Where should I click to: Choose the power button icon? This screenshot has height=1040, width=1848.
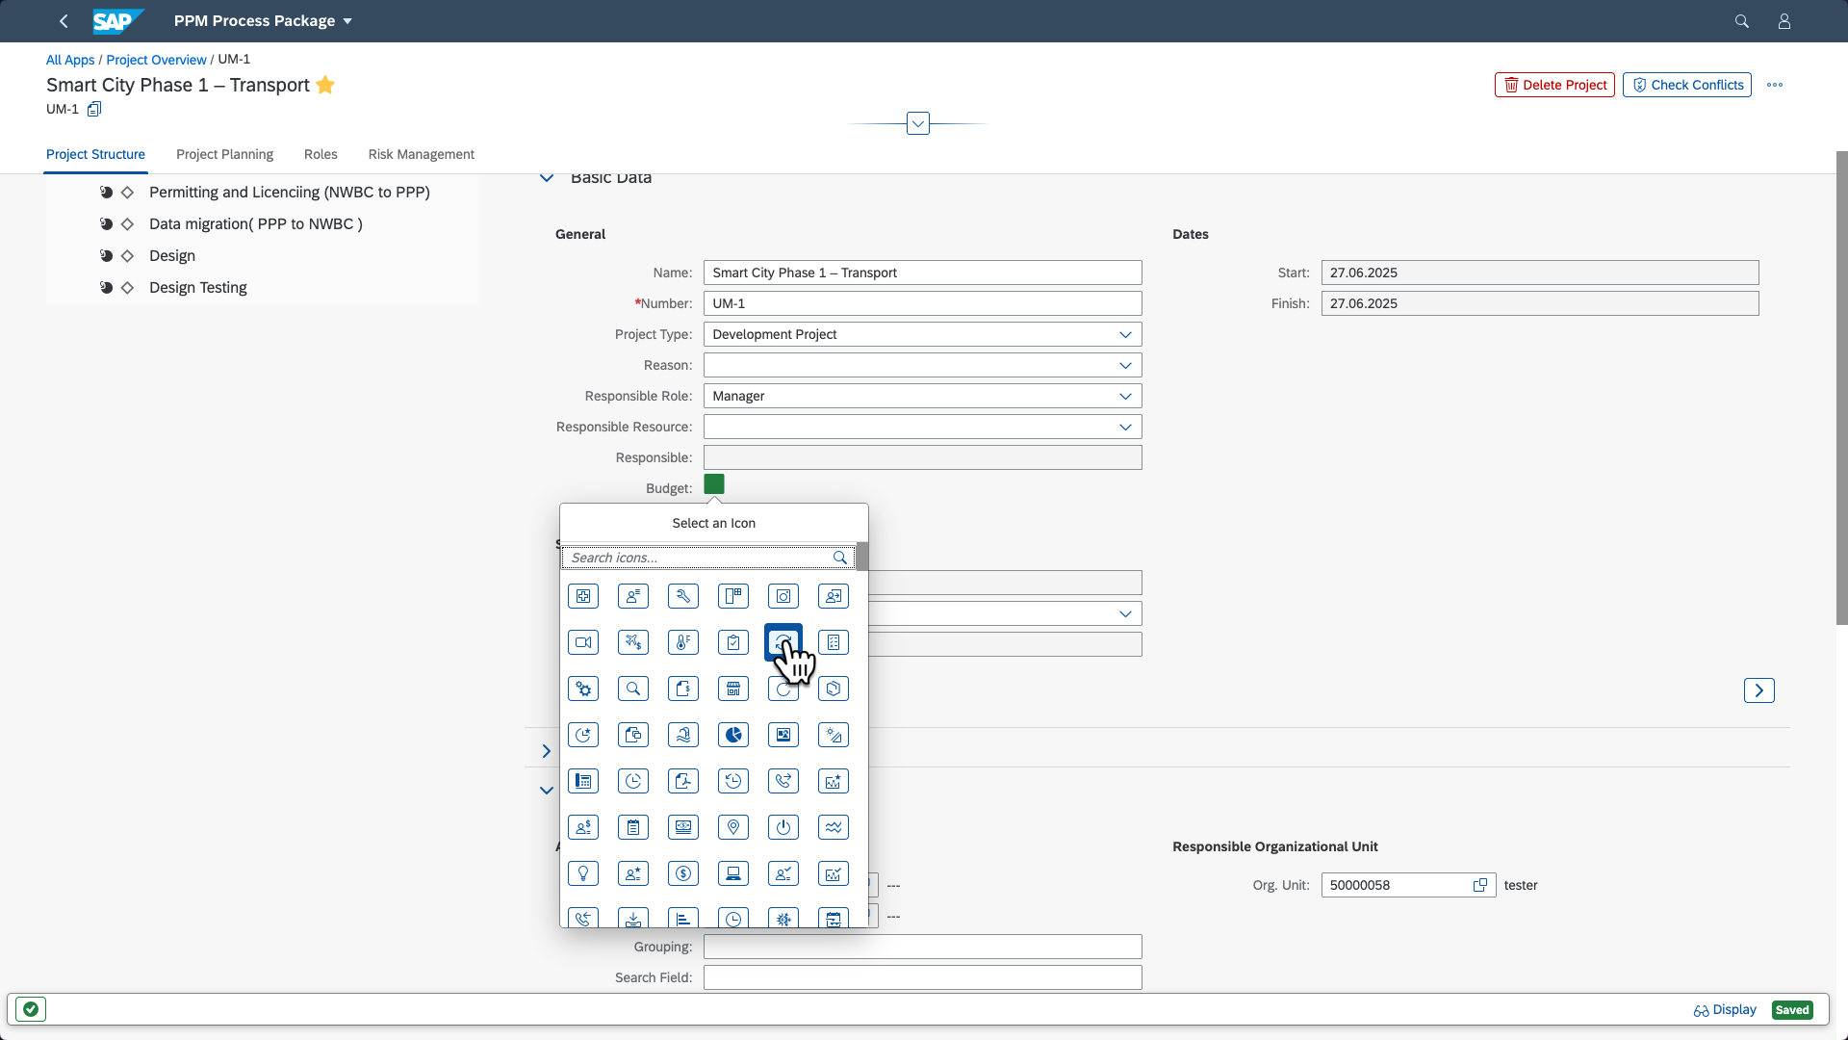click(783, 827)
